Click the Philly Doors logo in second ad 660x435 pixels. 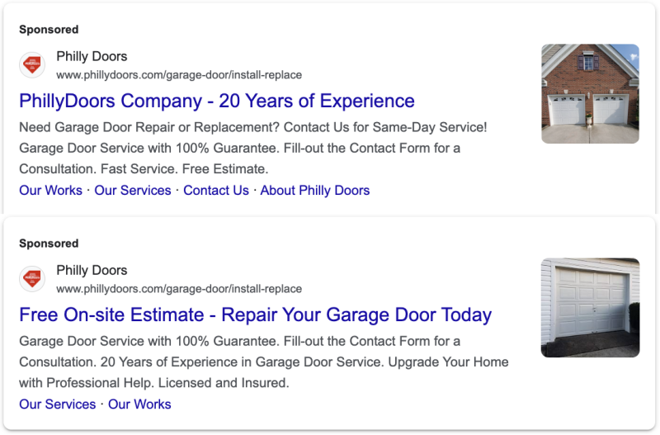tap(32, 279)
